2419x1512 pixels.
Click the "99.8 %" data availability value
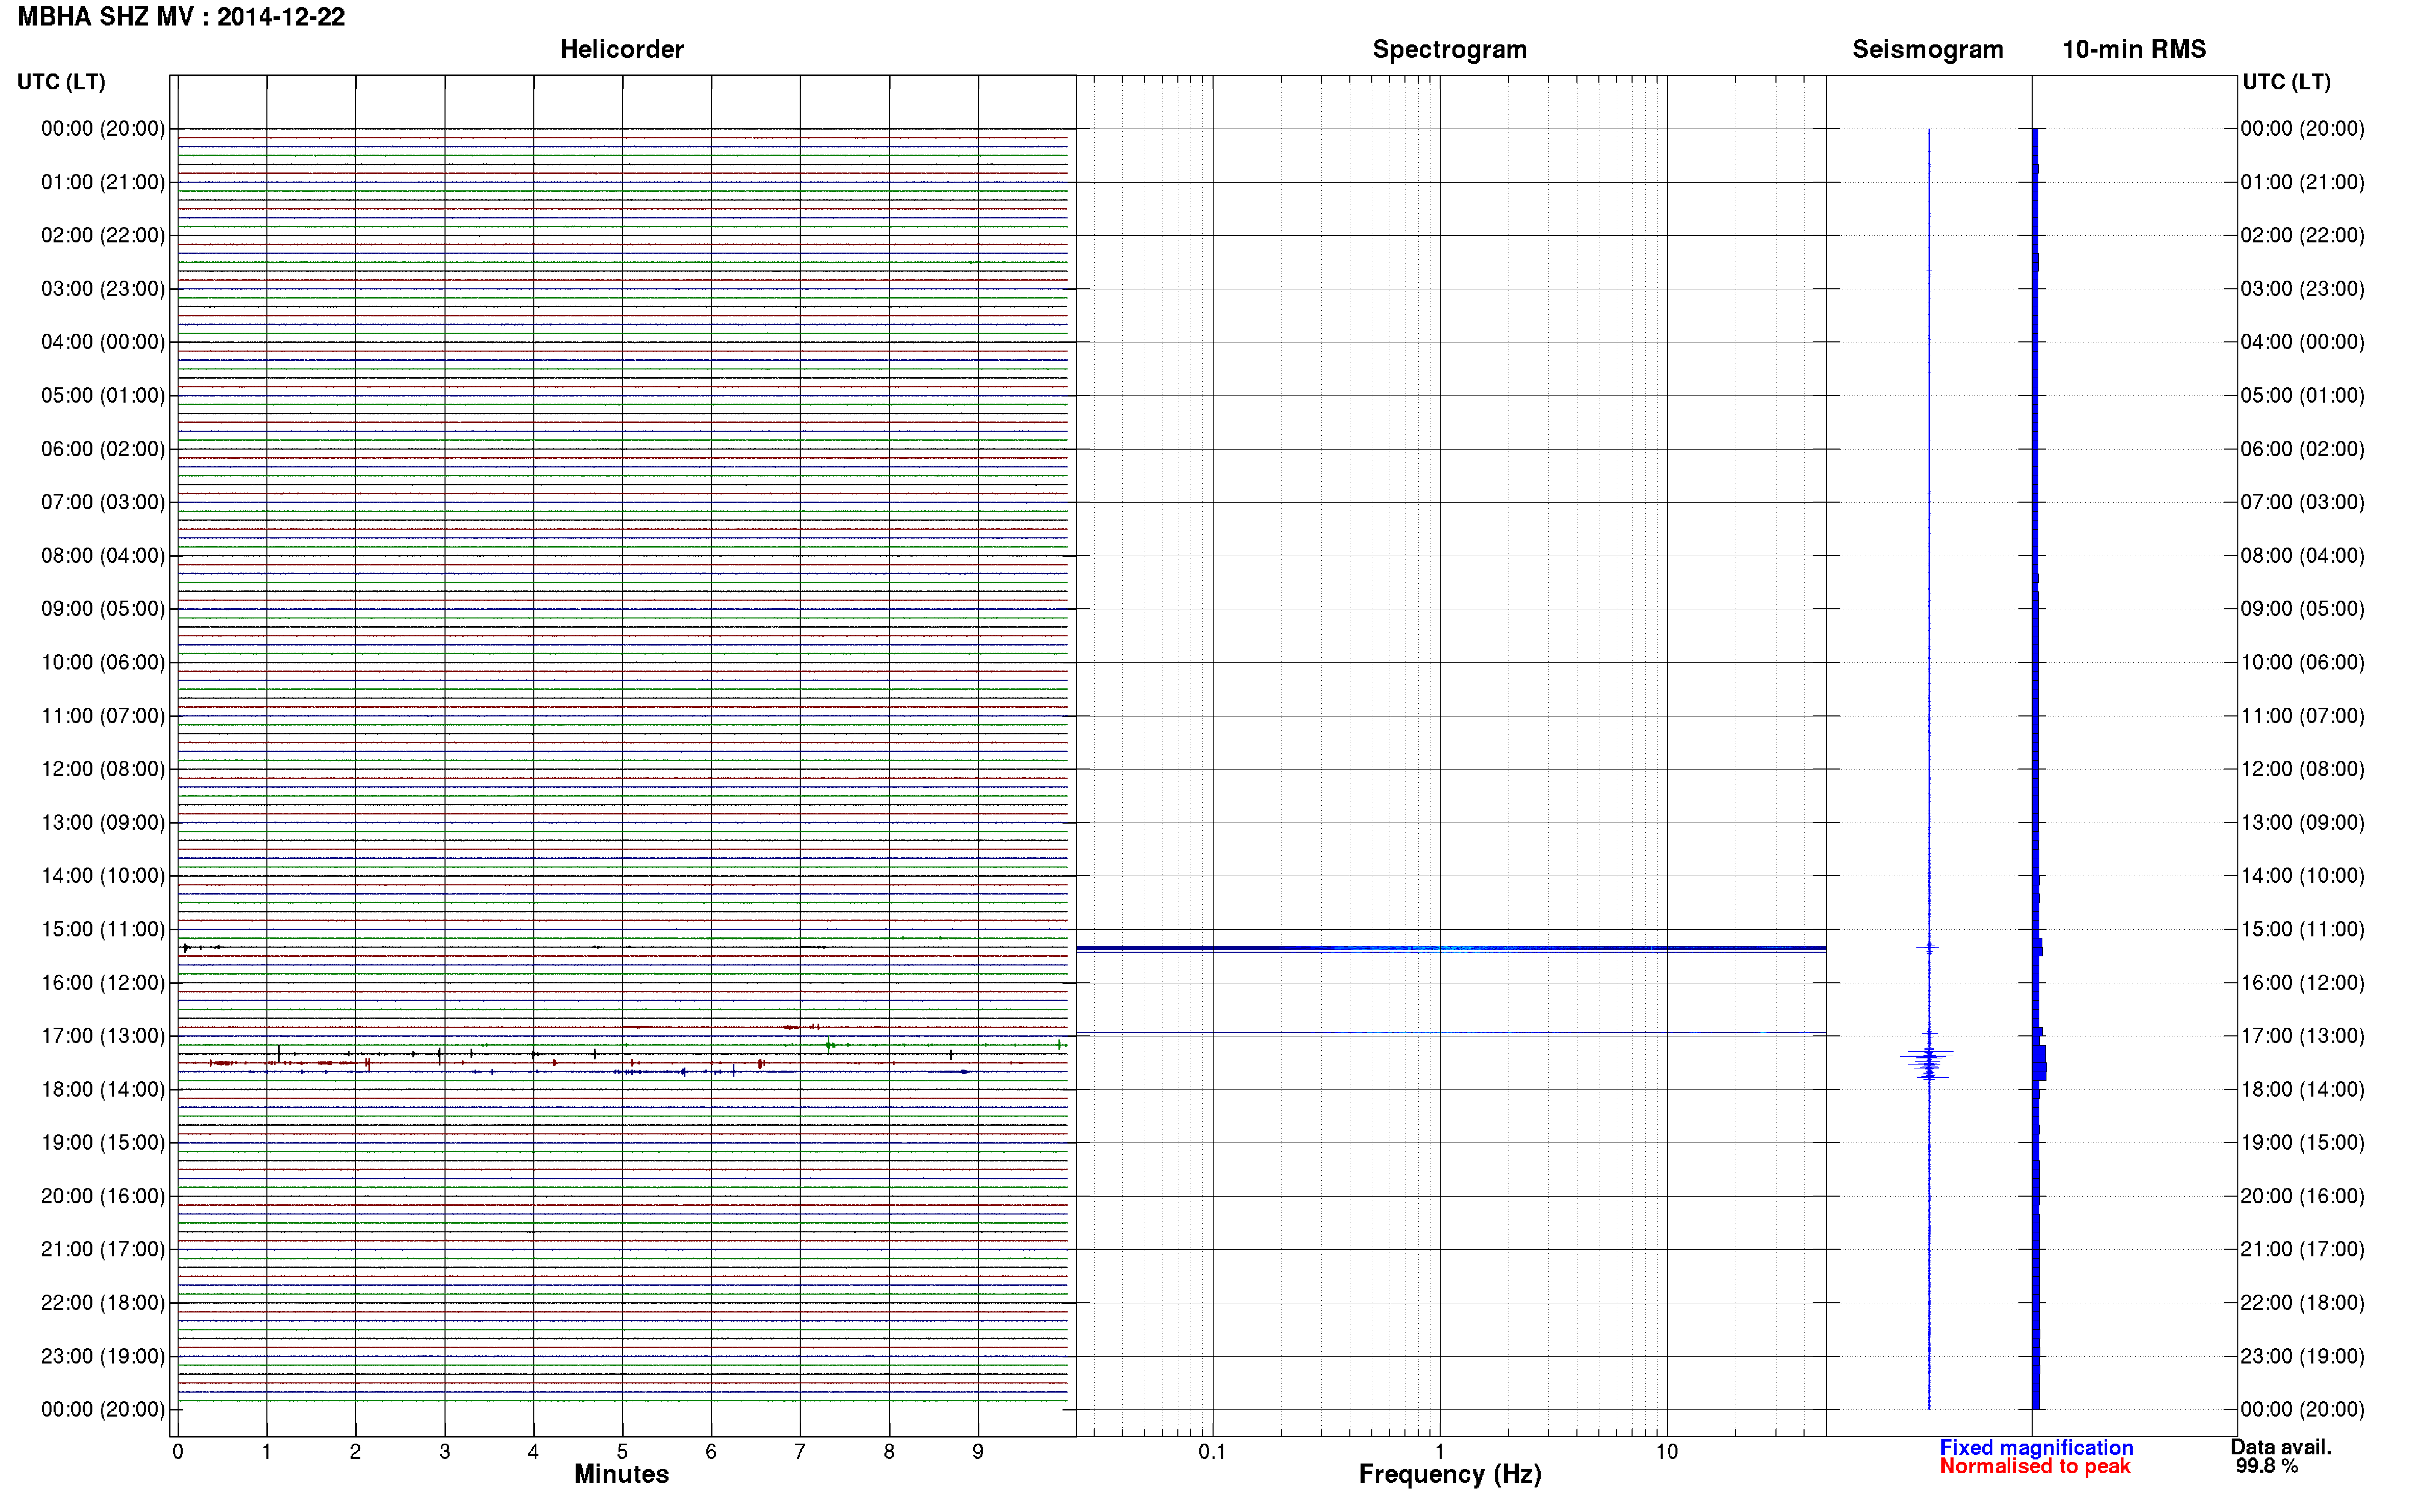pos(2267,1466)
